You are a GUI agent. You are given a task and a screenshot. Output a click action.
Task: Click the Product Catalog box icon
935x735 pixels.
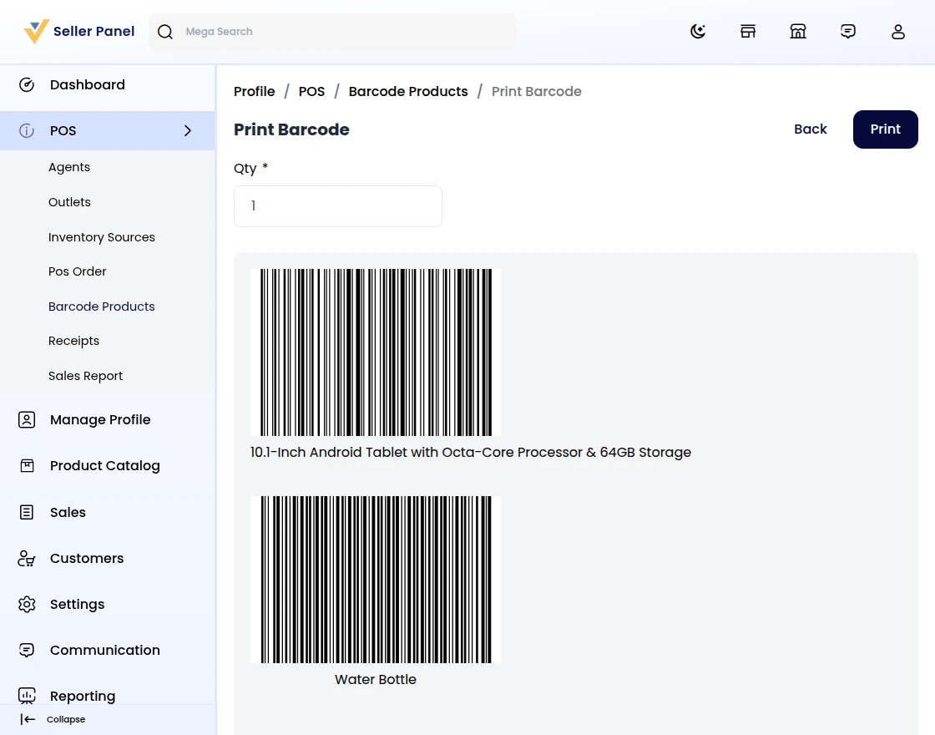tap(27, 465)
